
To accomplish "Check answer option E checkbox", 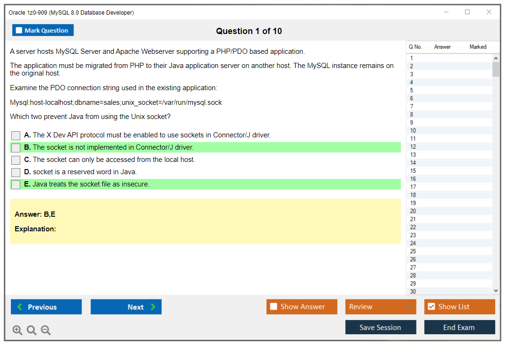I will click(16, 185).
